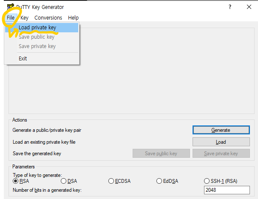
Task: Click the question mark help button
Action: pos(230,7)
